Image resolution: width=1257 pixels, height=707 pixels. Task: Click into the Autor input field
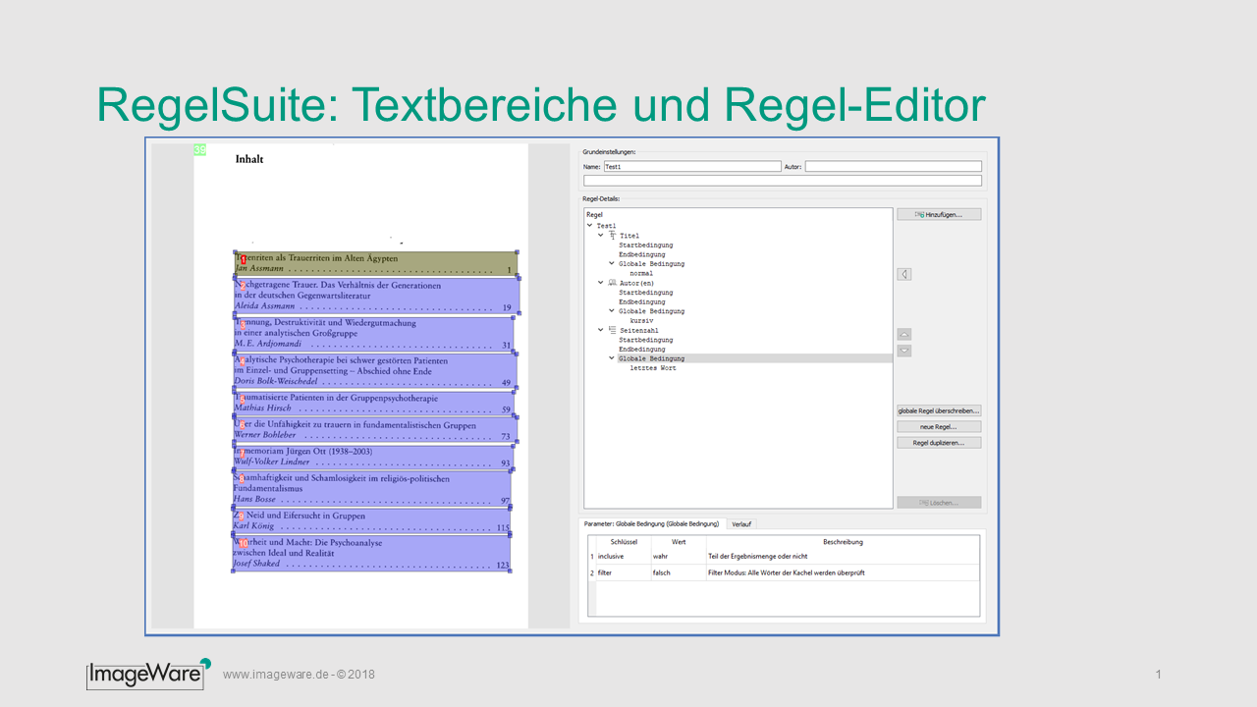[x=894, y=167]
